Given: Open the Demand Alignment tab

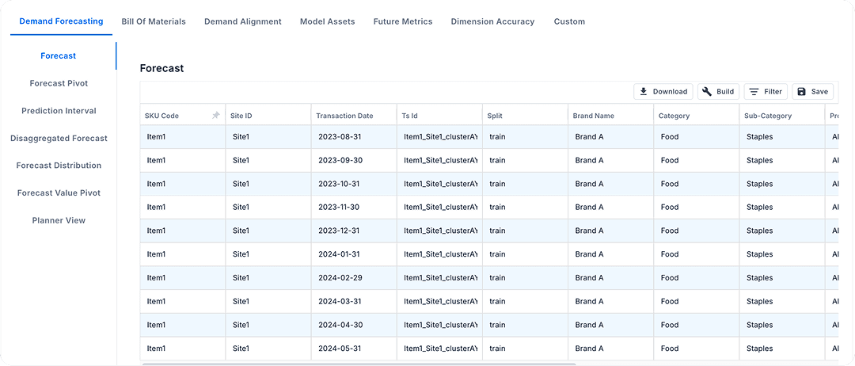Looking at the screenshot, I should coord(242,21).
